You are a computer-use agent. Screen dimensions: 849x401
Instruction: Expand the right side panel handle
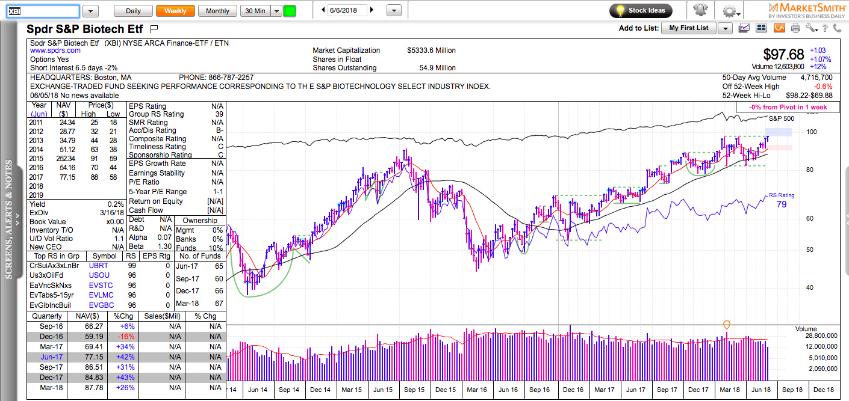pos(847,219)
